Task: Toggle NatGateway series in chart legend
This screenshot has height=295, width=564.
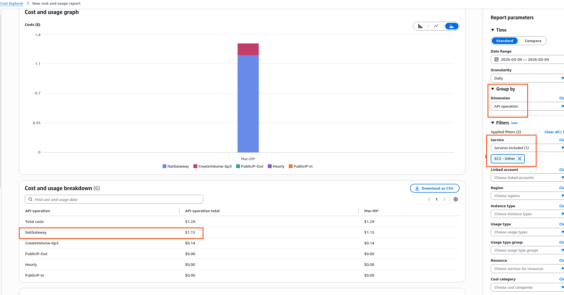Action: point(176,166)
